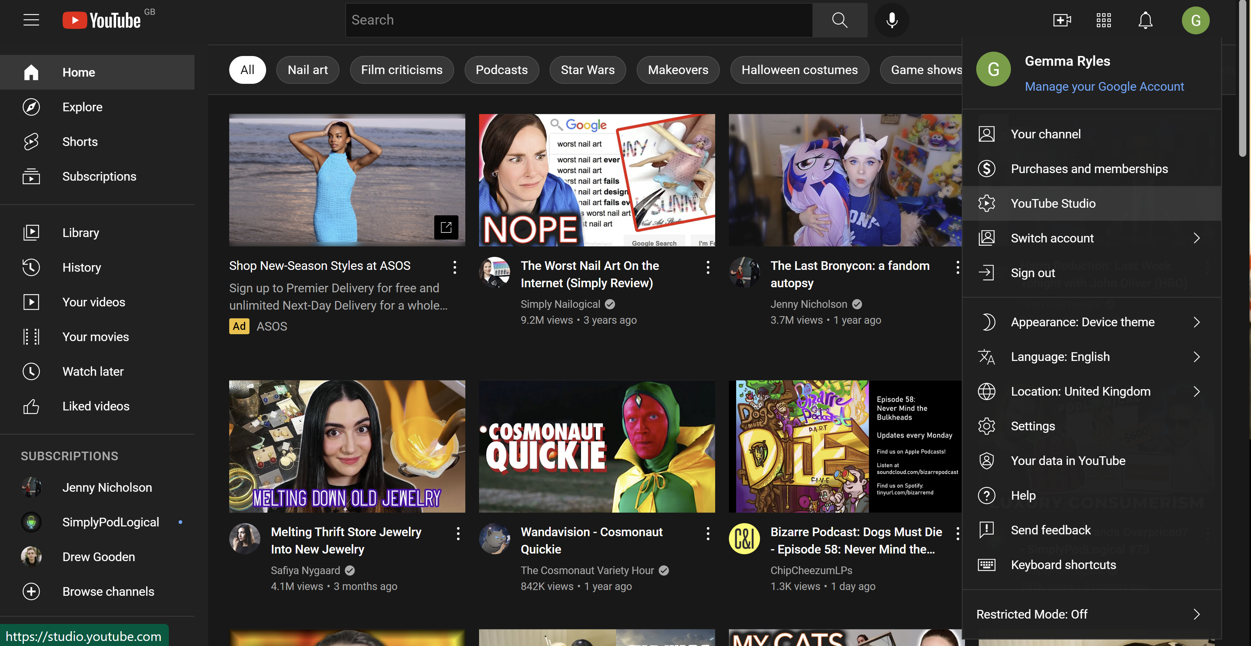This screenshot has height=646, width=1251.
Task: Open Liked videos in the sidebar
Action: tap(97, 406)
